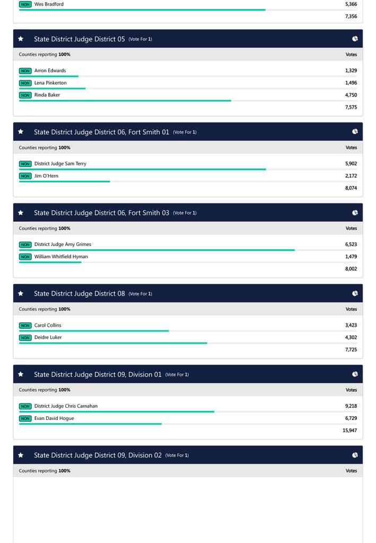Show pie chart for District 09 Division 02
376x543 pixels.
coord(355,455)
